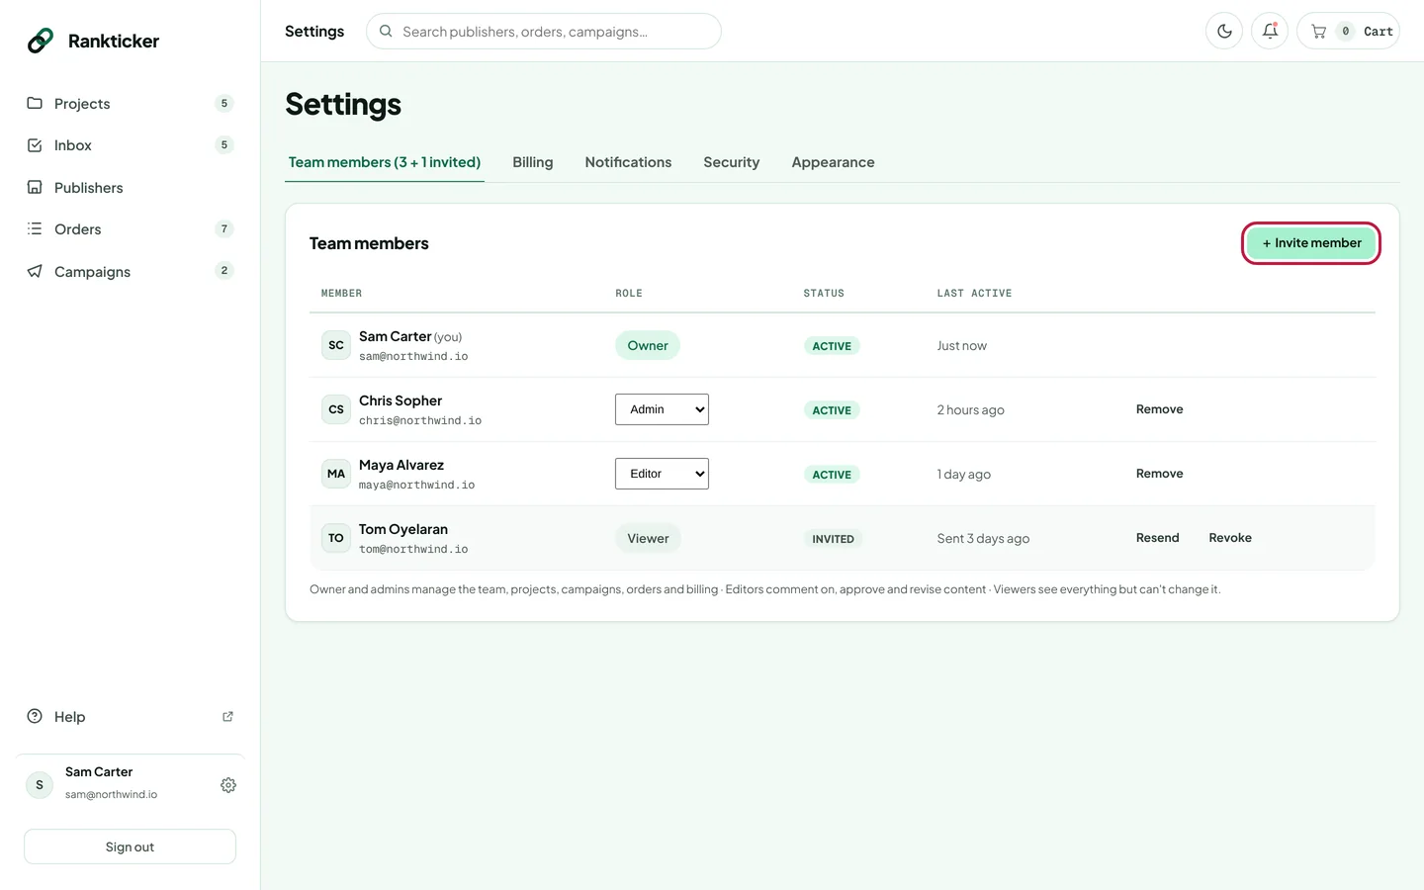
Task: Click the sam@northwind.io email in the table
Action: 413,357
